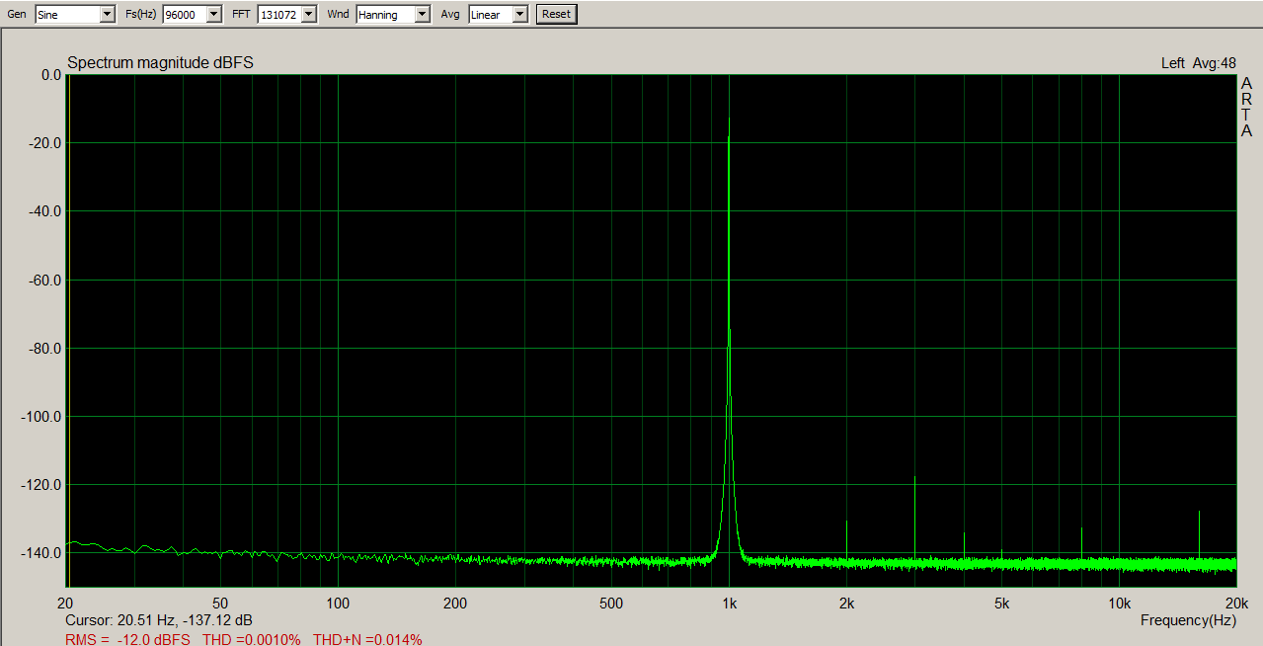Click the 'THD =0.0010%' readout
The height and width of the screenshot is (646, 1263).
[x=252, y=639]
